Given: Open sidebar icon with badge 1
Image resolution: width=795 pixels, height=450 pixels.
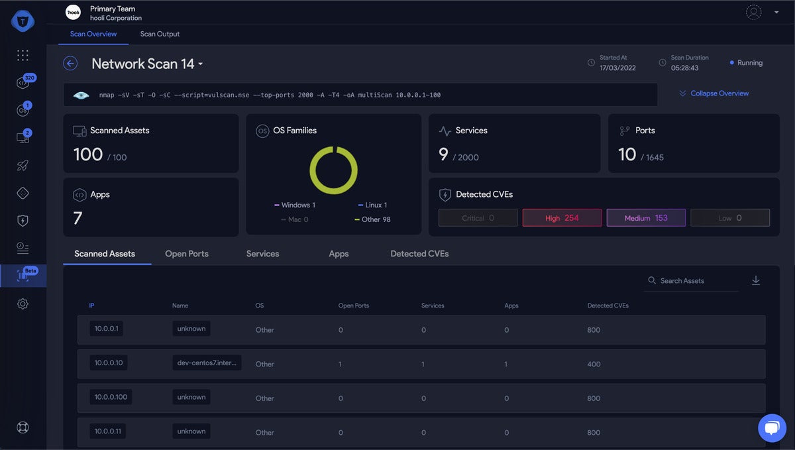Looking at the screenshot, I should [x=23, y=110].
